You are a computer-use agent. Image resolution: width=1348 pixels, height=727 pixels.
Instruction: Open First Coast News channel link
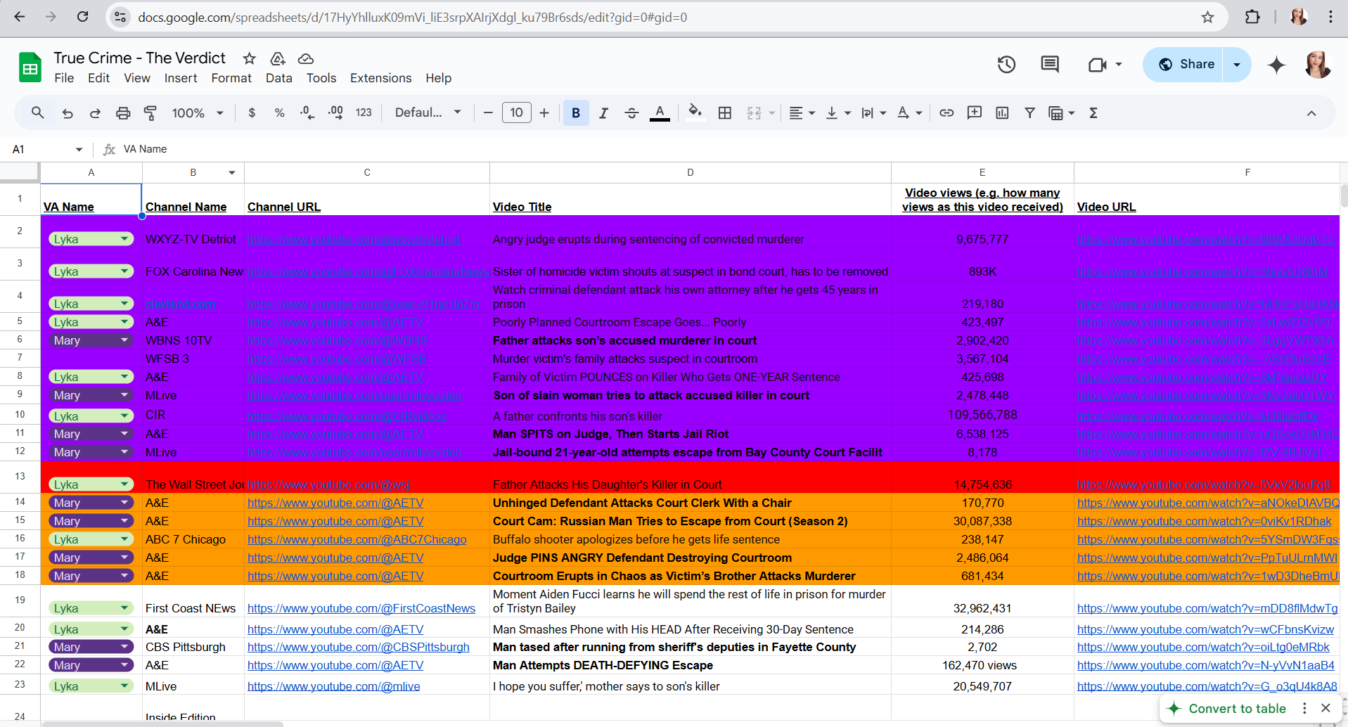click(x=361, y=608)
